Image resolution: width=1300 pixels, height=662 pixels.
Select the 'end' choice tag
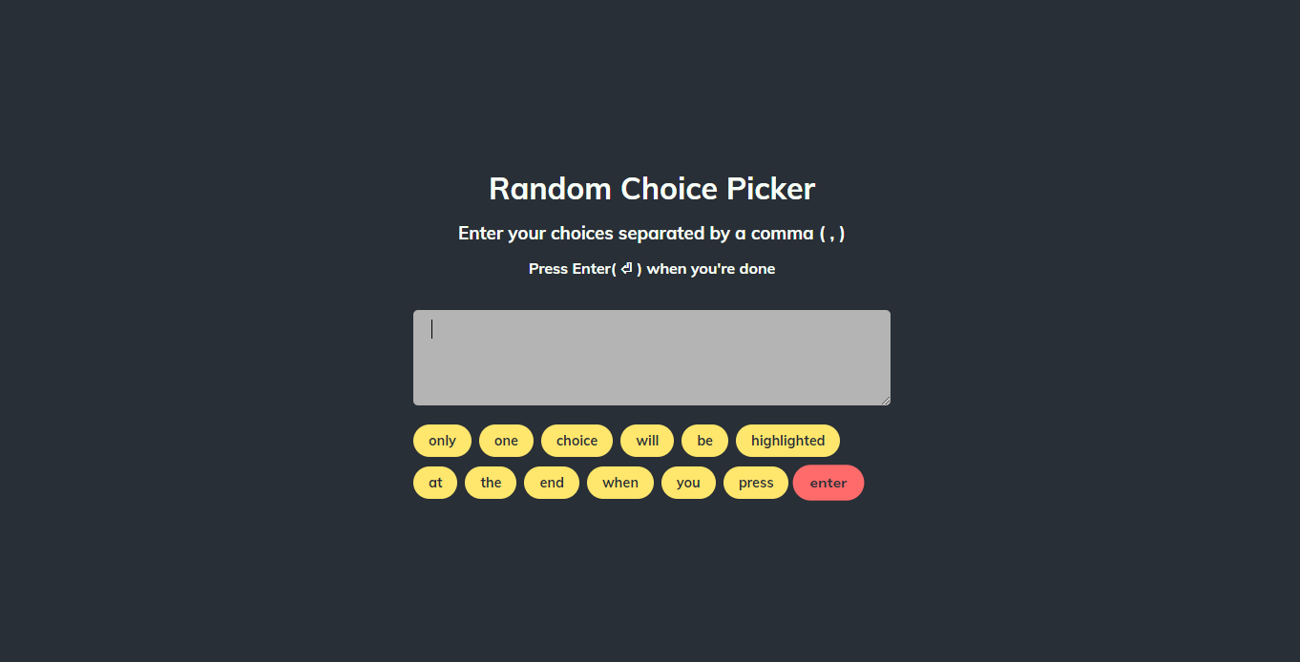(552, 482)
